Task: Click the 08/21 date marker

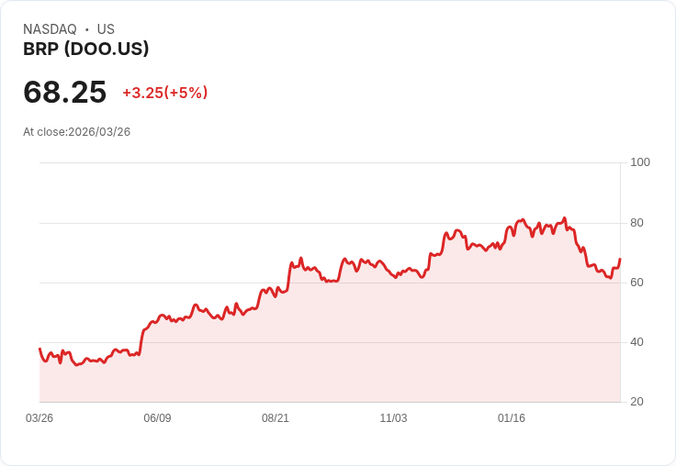Action: coord(276,418)
